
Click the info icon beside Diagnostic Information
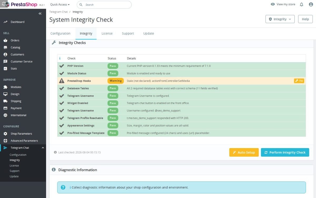coord(54,170)
